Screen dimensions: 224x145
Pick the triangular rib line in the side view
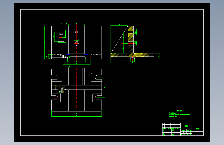pyautogui.click(x=119, y=39)
